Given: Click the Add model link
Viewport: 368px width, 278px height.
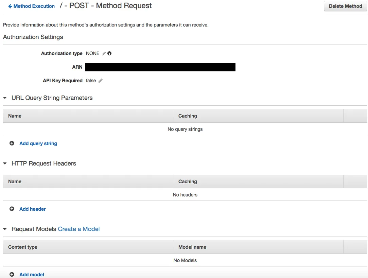Looking at the screenshot, I should click(32, 275).
